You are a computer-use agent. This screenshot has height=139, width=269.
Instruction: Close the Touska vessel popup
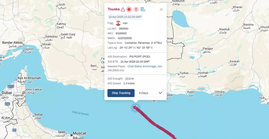click(161, 9)
